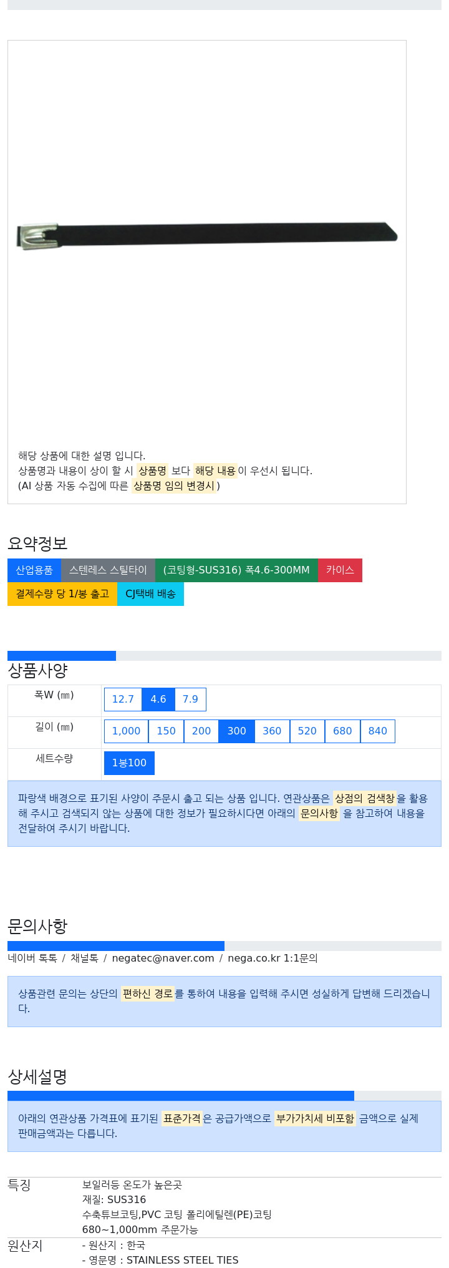Choose the 520 length option
This screenshot has height=1268, width=449.
[x=307, y=731]
